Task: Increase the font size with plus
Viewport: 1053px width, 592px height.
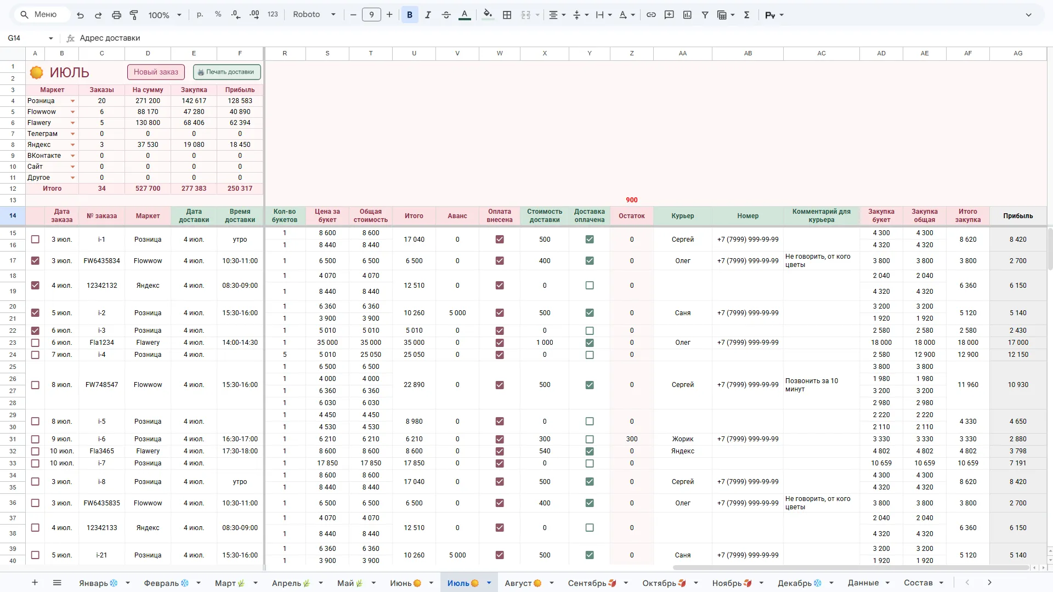Action: [x=389, y=15]
